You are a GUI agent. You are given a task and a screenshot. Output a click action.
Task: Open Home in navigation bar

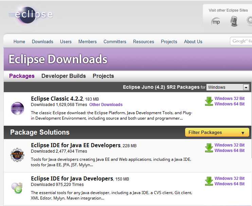click(19, 42)
